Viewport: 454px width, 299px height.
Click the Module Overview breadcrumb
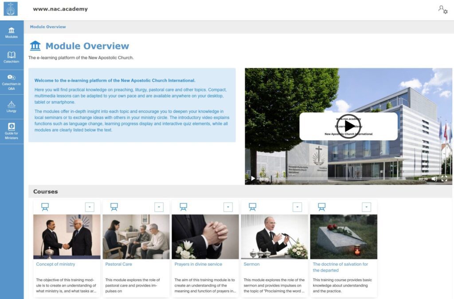coord(48,27)
